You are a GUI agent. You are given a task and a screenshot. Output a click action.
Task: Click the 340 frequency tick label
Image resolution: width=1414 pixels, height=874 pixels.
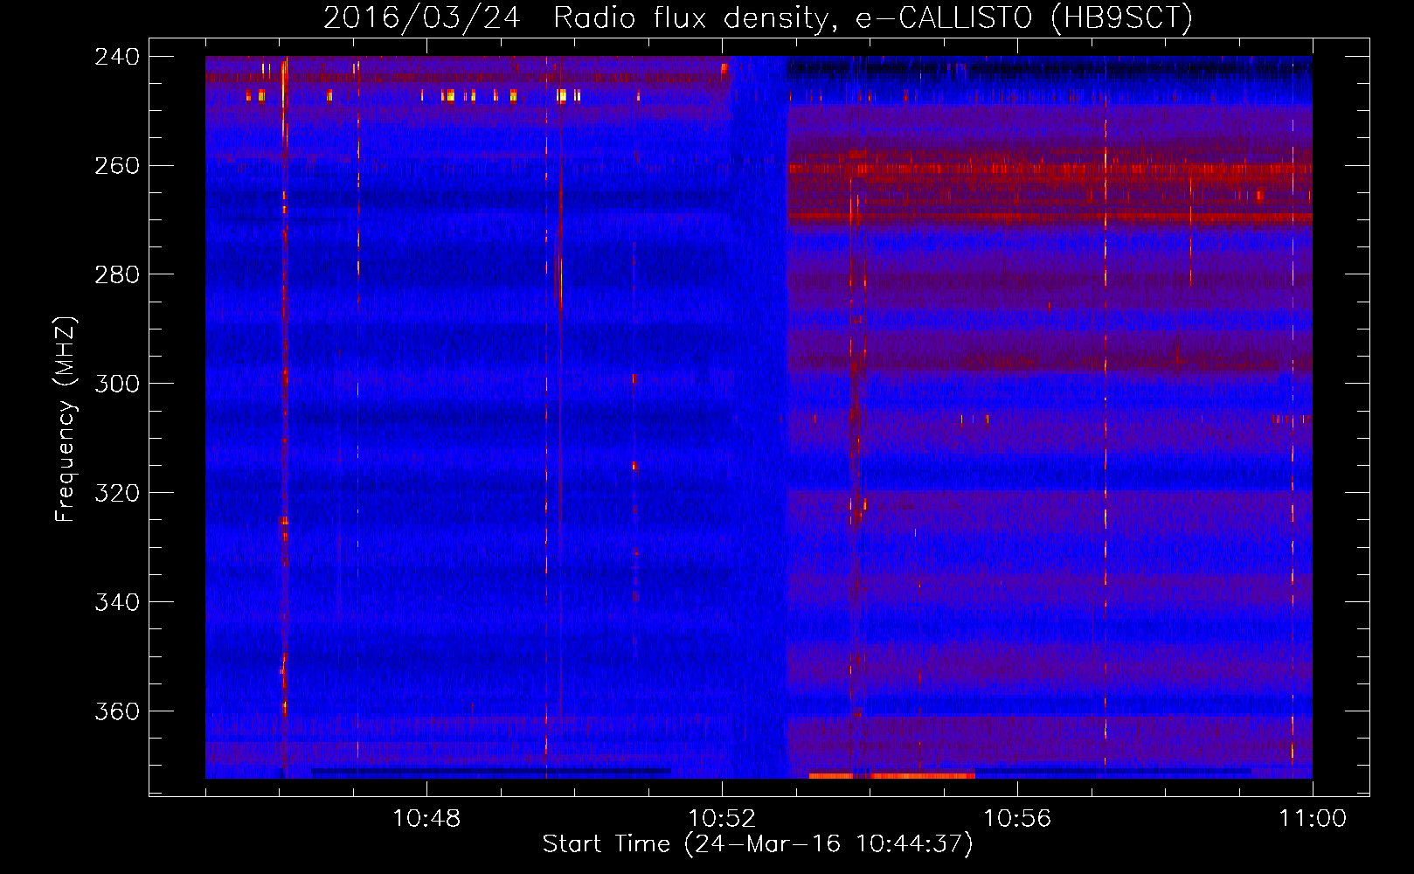click(117, 603)
